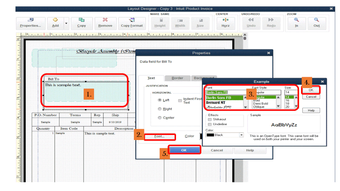Open the Color dropdown showing Black

(241, 135)
